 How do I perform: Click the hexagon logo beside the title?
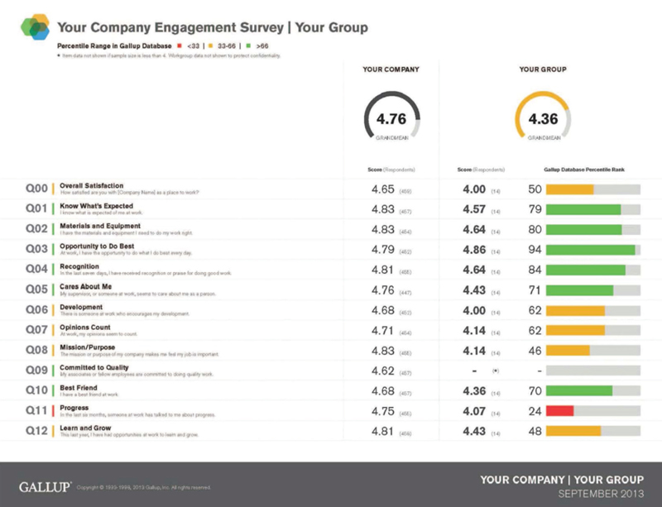click(x=35, y=27)
